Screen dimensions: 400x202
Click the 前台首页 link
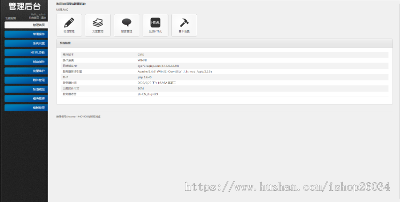tap(34, 18)
